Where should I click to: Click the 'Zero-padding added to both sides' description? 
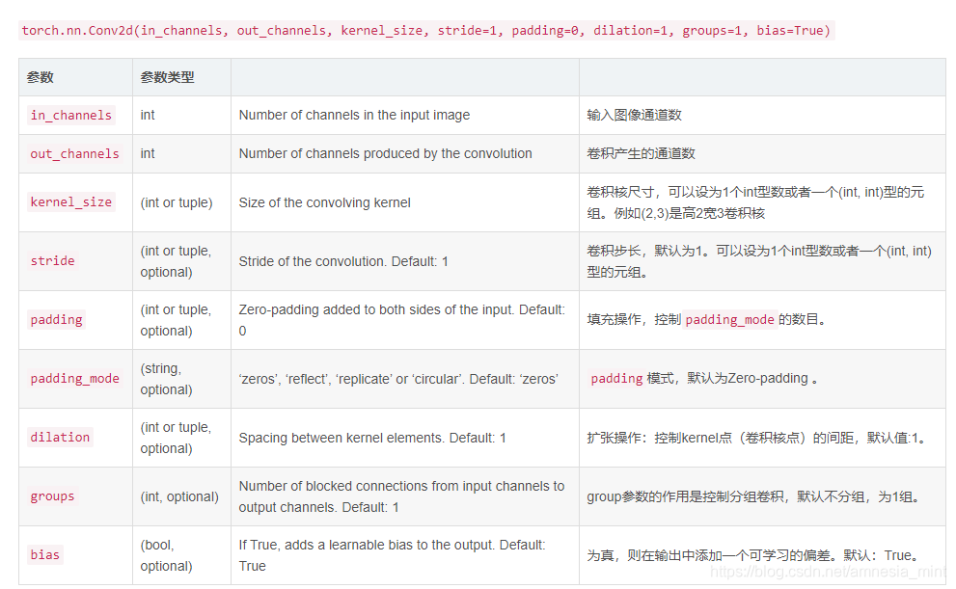click(x=401, y=320)
